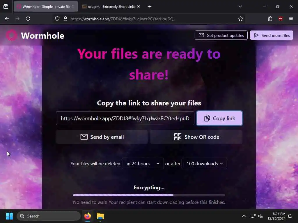The height and width of the screenshot is (223, 298).
Task: Click the 'Encrypting...' status text
Action: pos(149,188)
